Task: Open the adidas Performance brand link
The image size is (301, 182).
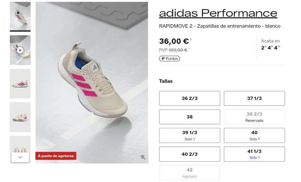Action: pos(218,13)
